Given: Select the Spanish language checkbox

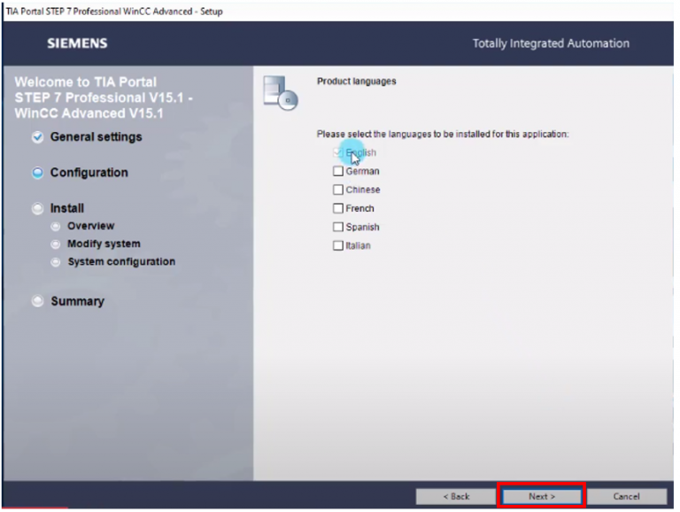Looking at the screenshot, I should [x=337, y=227].
